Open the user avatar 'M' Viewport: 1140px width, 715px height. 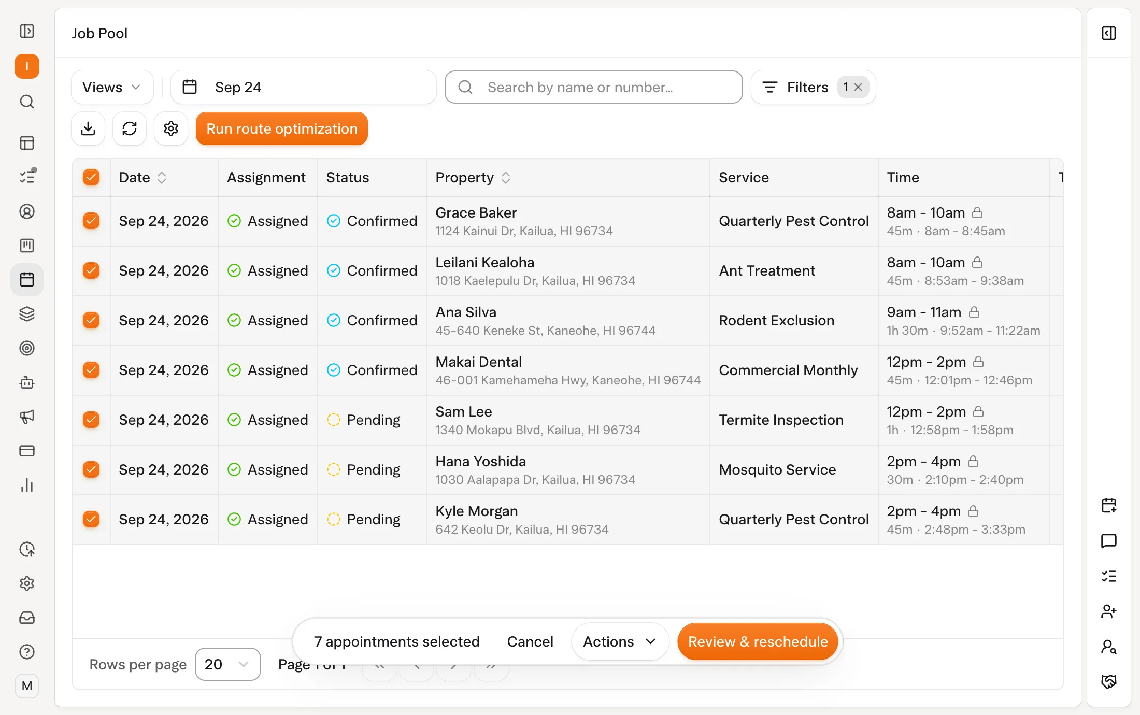[27, 686]
